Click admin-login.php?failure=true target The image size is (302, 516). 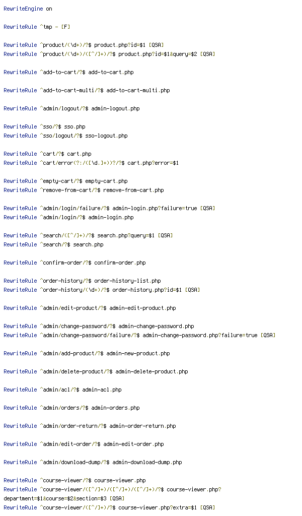[x=155, y=209]
